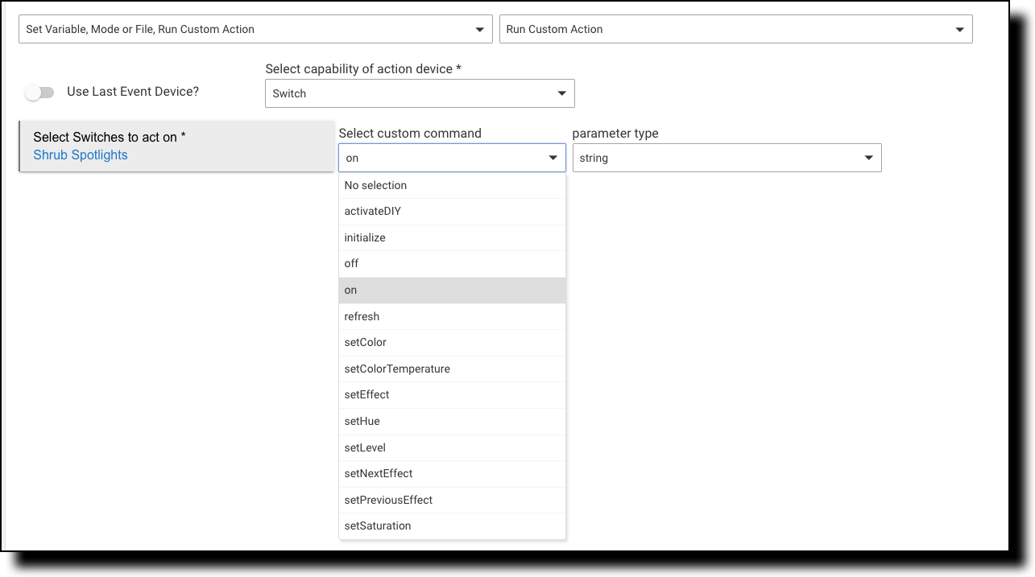
Task: Select setColorTemperature from the command list
Action: click(x=452, y=369)
